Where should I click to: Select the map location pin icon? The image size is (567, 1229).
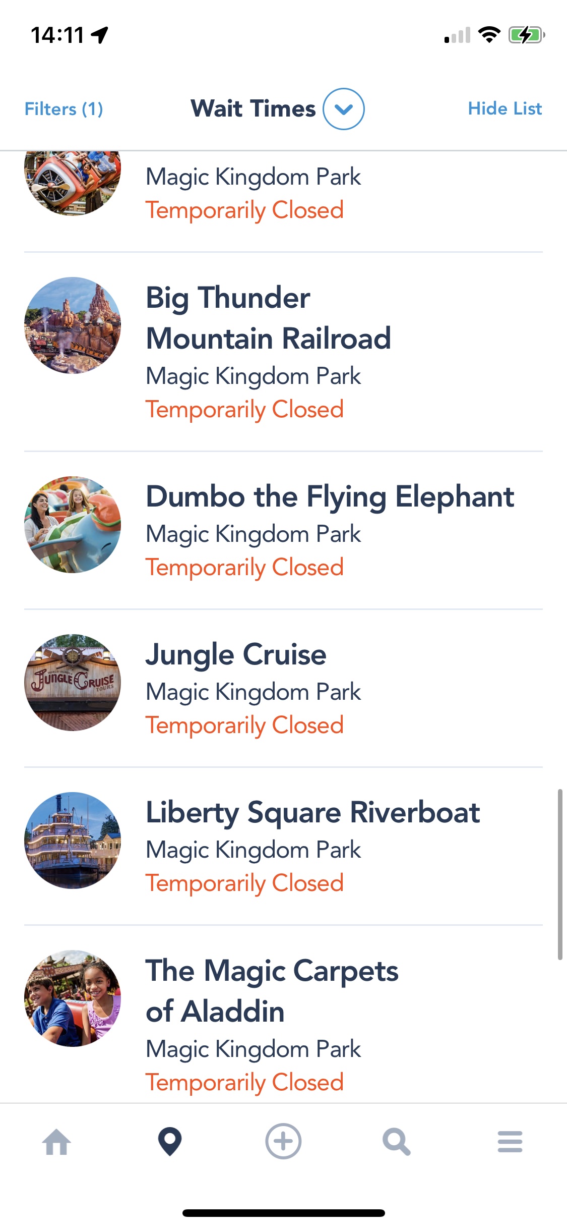170,1141
